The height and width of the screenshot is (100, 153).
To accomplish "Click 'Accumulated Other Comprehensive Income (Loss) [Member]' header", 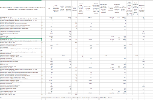I will click(117, 8).
